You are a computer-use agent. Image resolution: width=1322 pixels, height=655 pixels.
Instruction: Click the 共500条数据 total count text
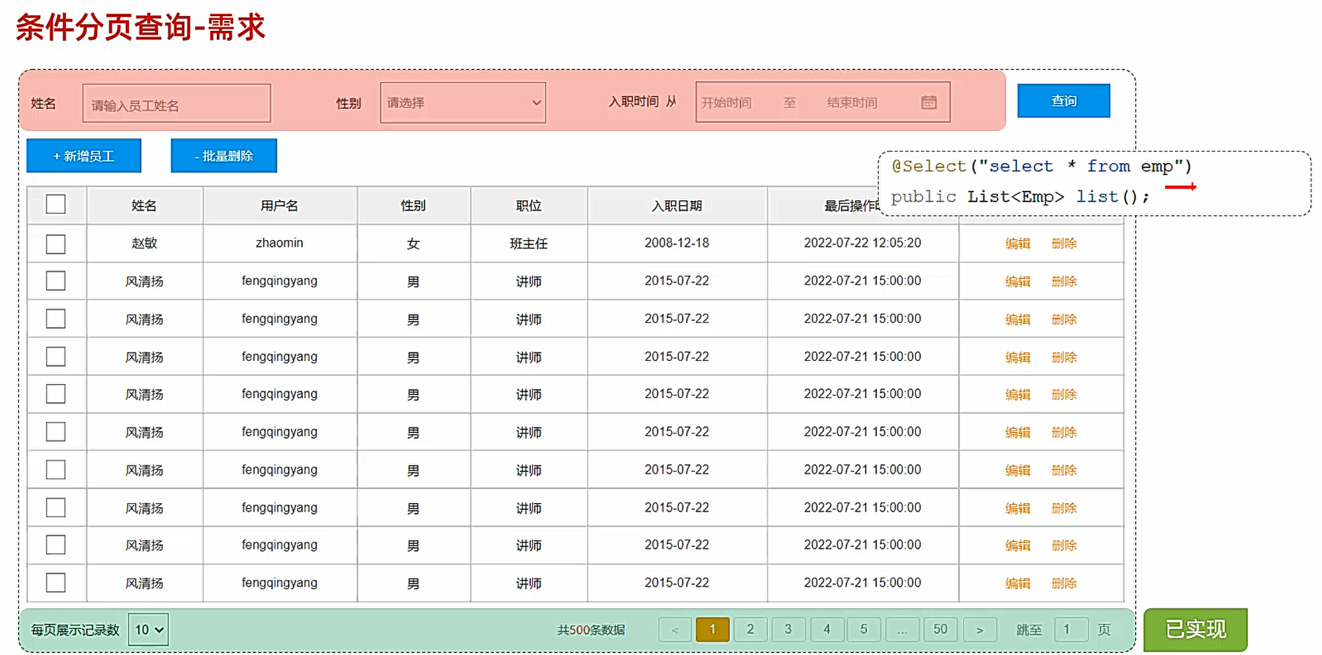point(591,630)
